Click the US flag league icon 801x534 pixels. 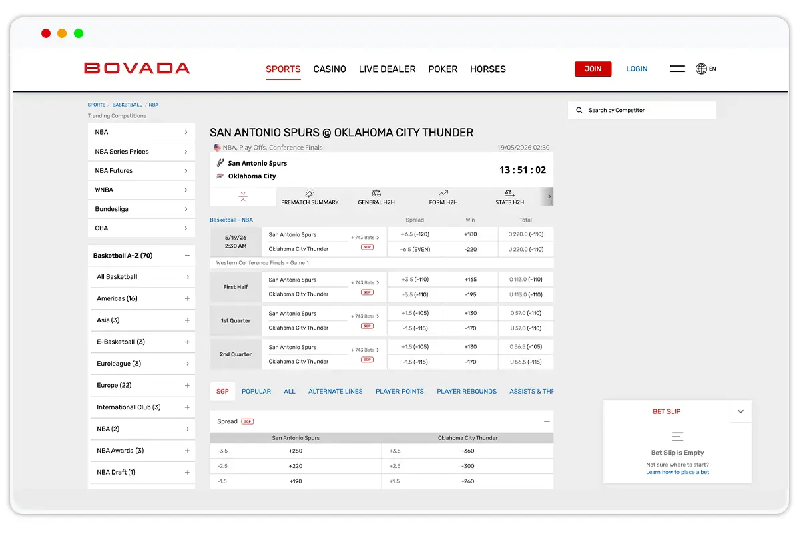(217, 148)
